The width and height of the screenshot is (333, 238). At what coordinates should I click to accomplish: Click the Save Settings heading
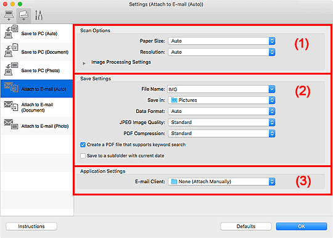click(96, 79)
